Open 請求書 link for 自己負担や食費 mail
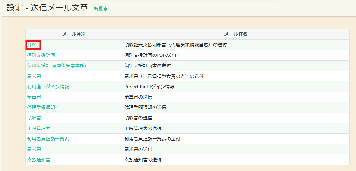Viewport: 356px width, 171px height. pos(34,76)
